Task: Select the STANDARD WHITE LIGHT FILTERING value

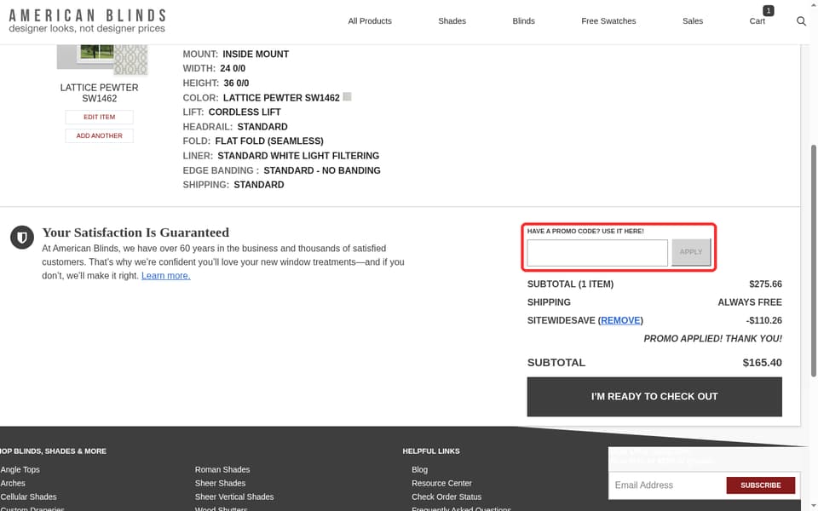Action: (298, 155)
